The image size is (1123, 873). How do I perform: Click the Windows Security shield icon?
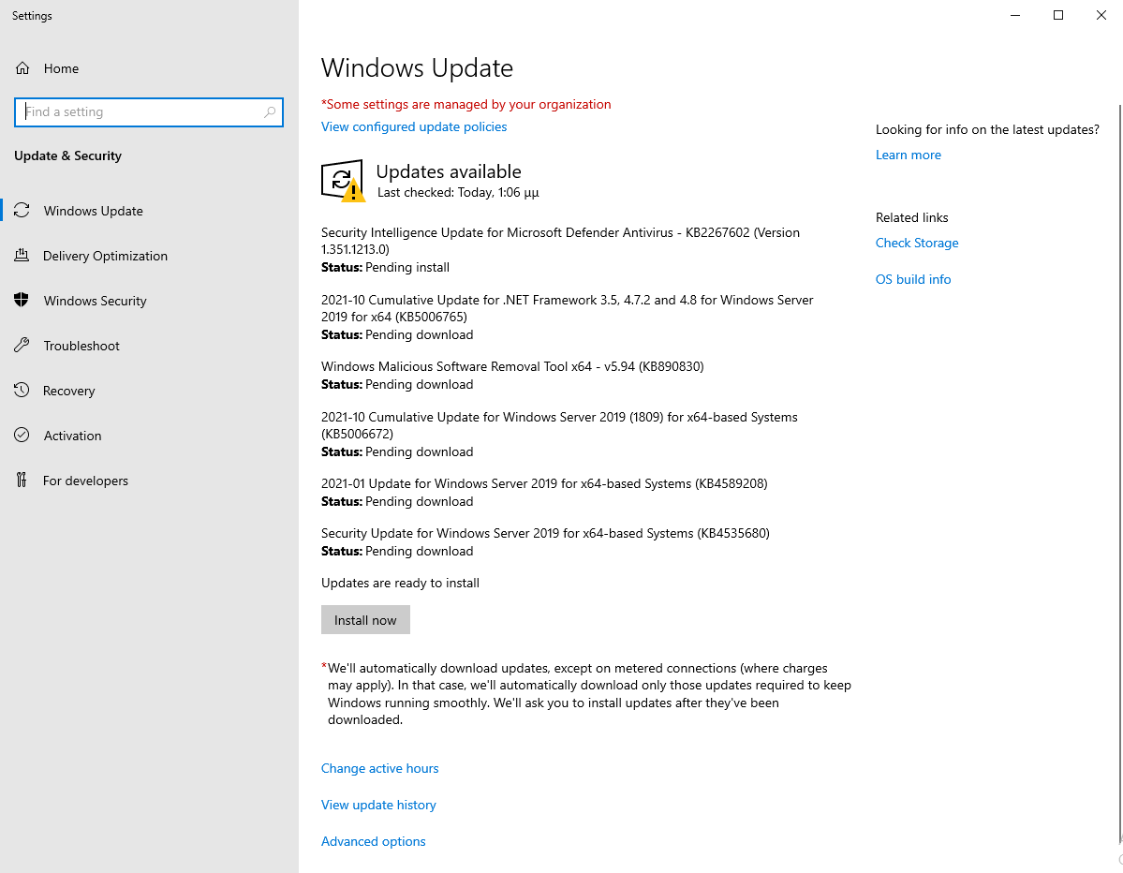(22, 301)
